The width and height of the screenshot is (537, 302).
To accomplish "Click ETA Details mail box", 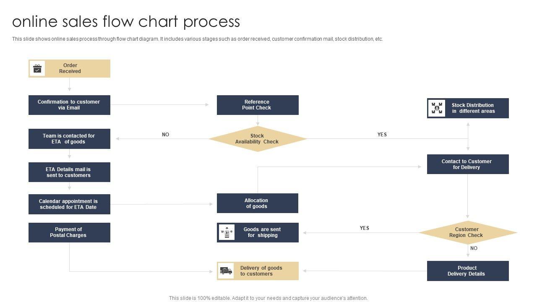I will click(x=69, y=172).
